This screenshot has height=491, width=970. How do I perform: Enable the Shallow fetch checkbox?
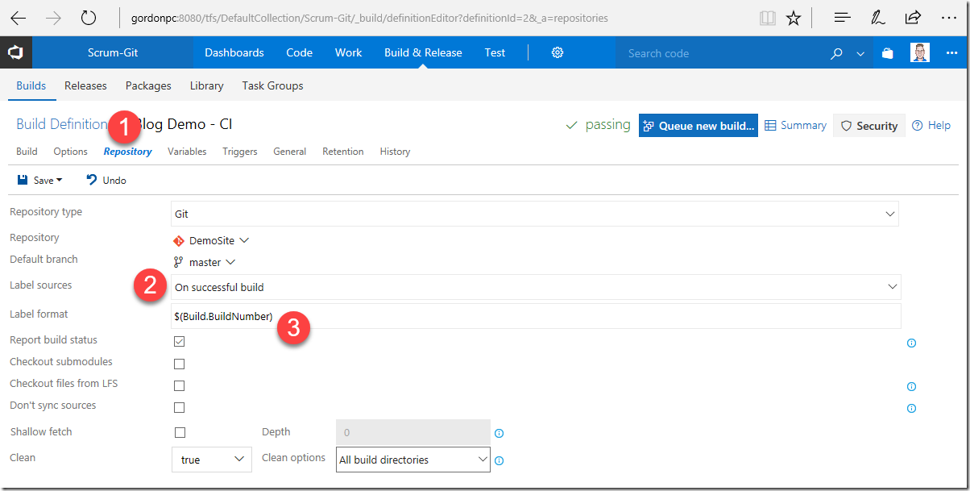pos(179,433)
